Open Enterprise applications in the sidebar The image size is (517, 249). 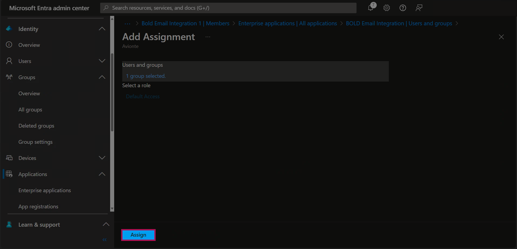[x=45, y=190]
